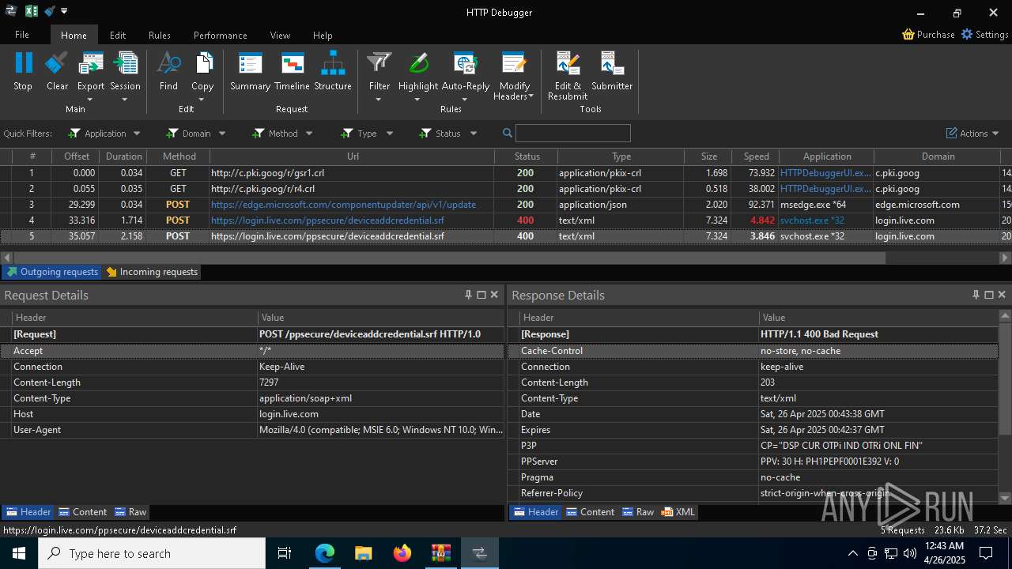1012x569 pixels.
Task: Close the Response Details panel
Action: click(x=1002, y=295)
